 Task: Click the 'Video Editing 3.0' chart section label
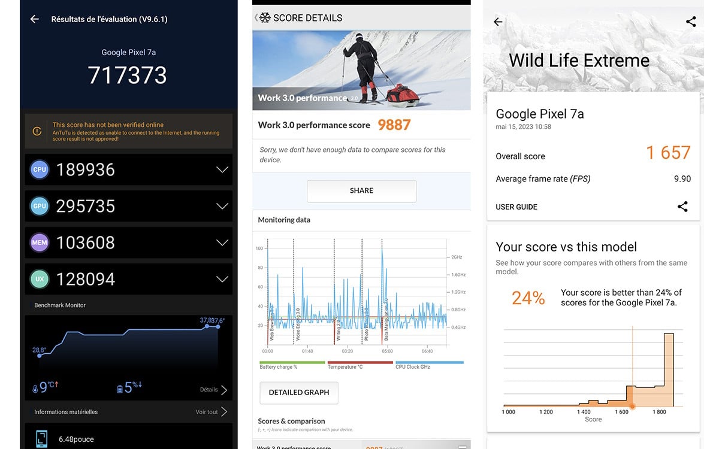click(298, 325)
